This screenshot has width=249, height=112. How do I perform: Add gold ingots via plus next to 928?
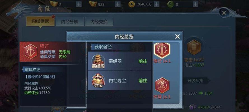coord(118,4)
